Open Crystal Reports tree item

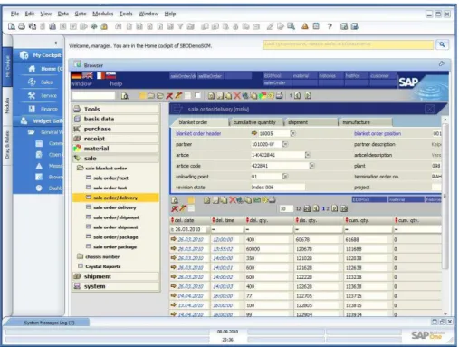tap(100, 266)
